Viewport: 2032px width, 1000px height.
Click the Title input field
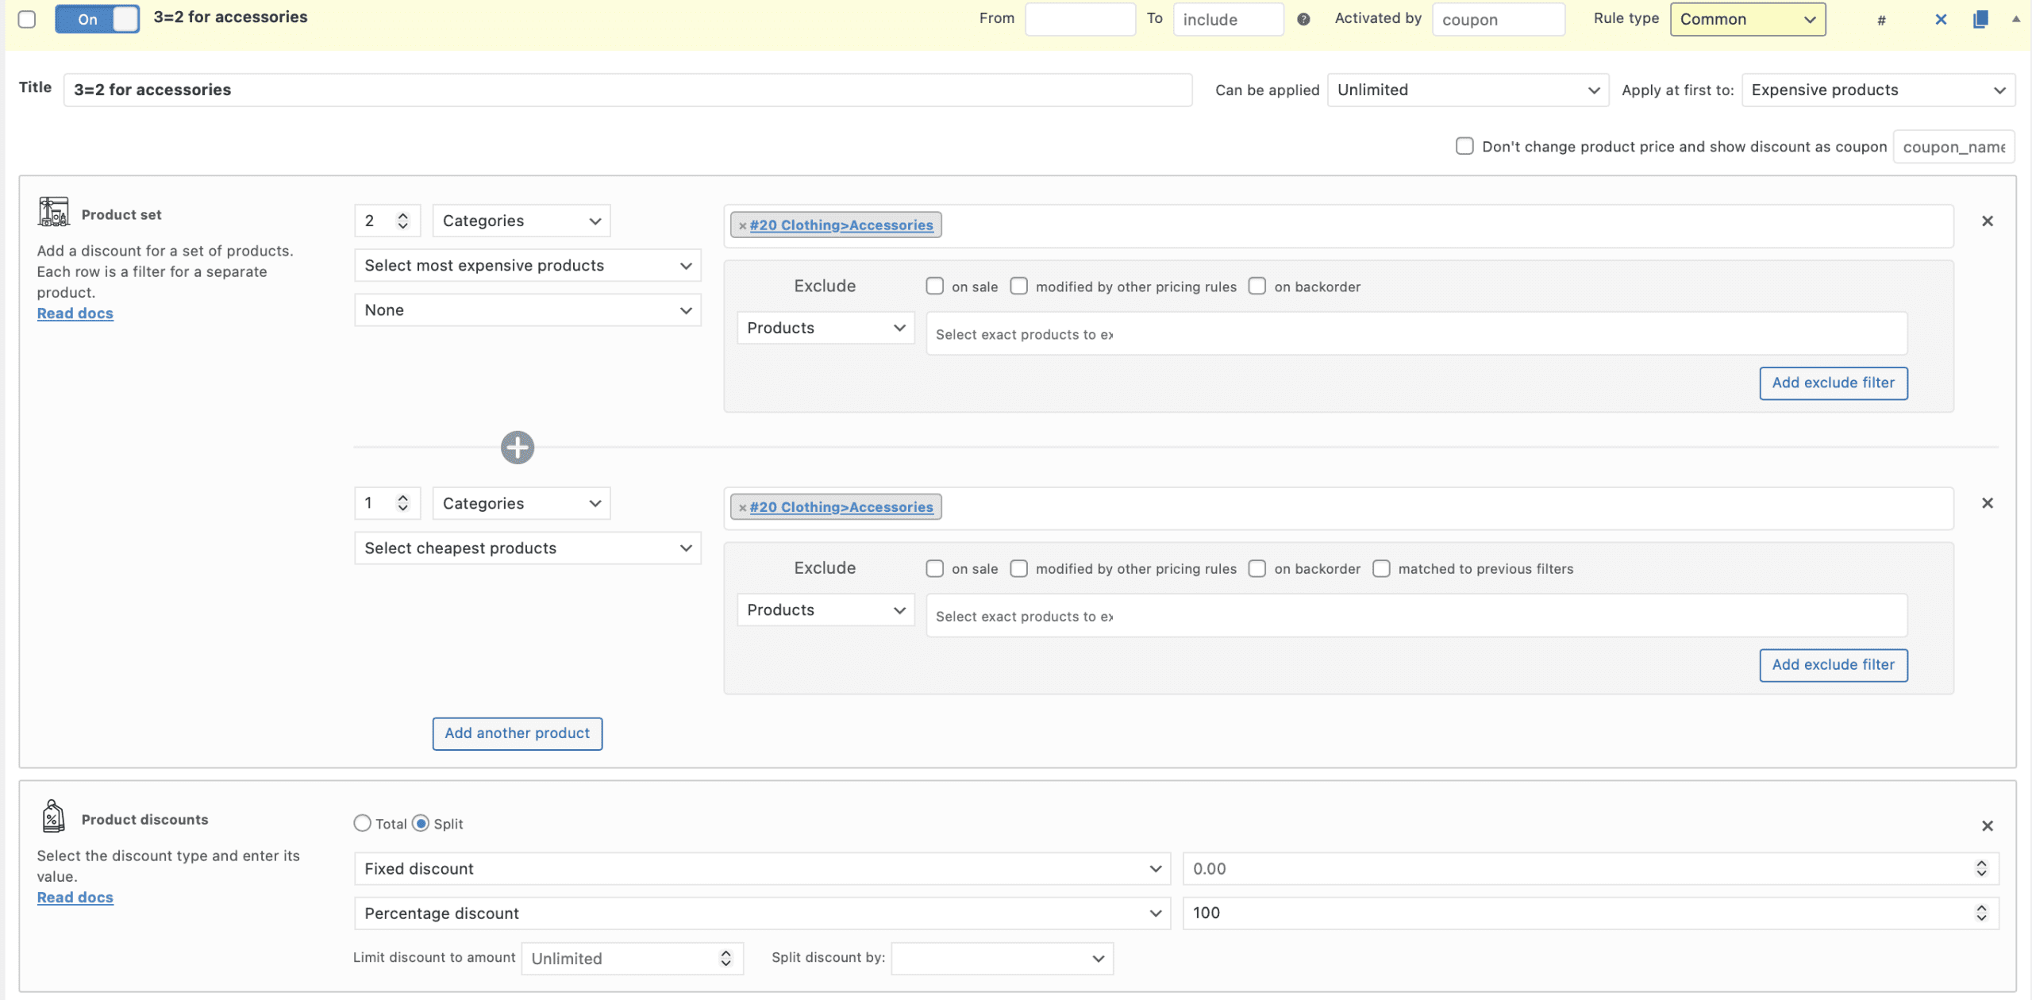pyautogui.click(x=627, y=90)
